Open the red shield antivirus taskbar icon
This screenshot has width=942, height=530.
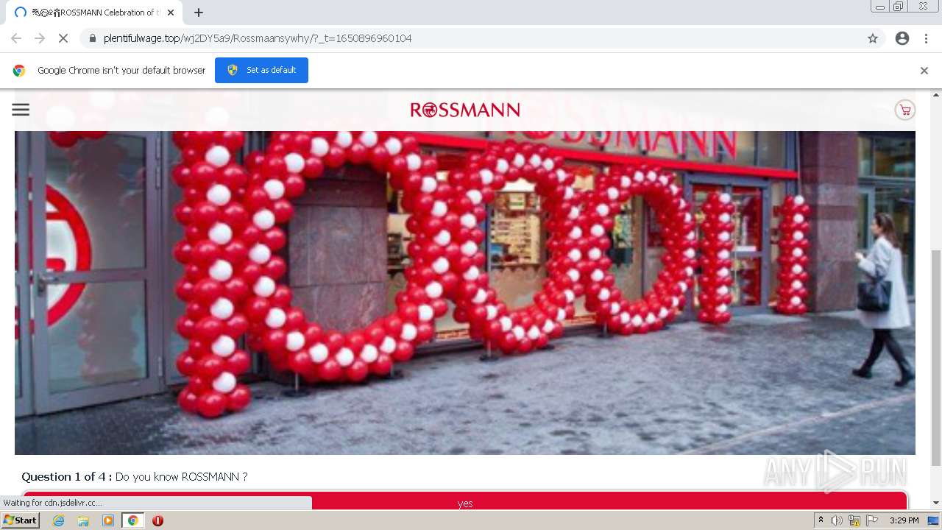157,520
